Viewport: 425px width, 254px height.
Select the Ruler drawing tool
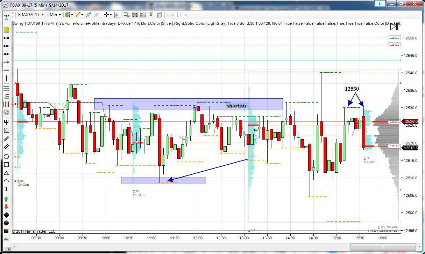click(x=6, y=30)
